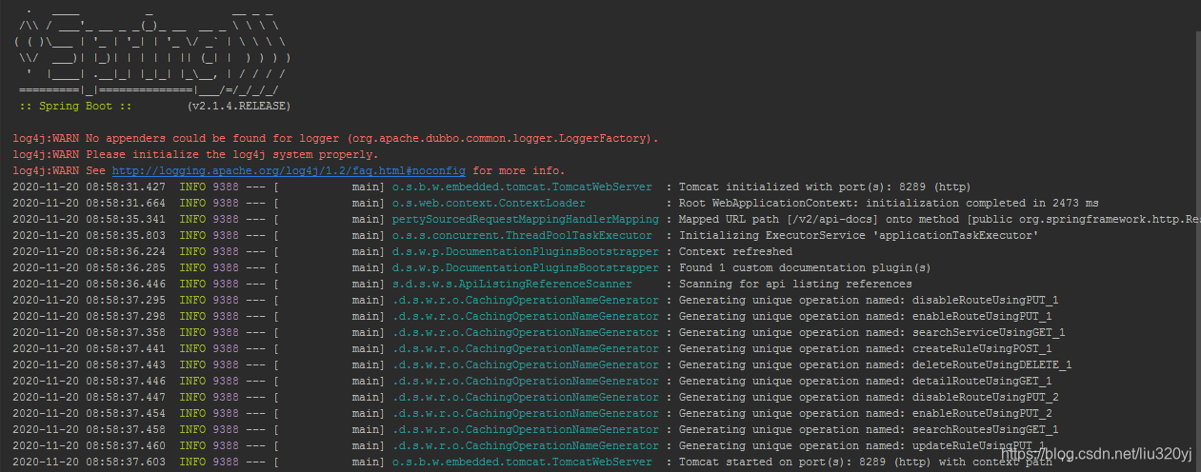Click CachingOperationNameGenerator logger on 08:58:37.358 line
Image resolution: width=1201 pixels, height=472 pixels.
click(x=525, y=332)
